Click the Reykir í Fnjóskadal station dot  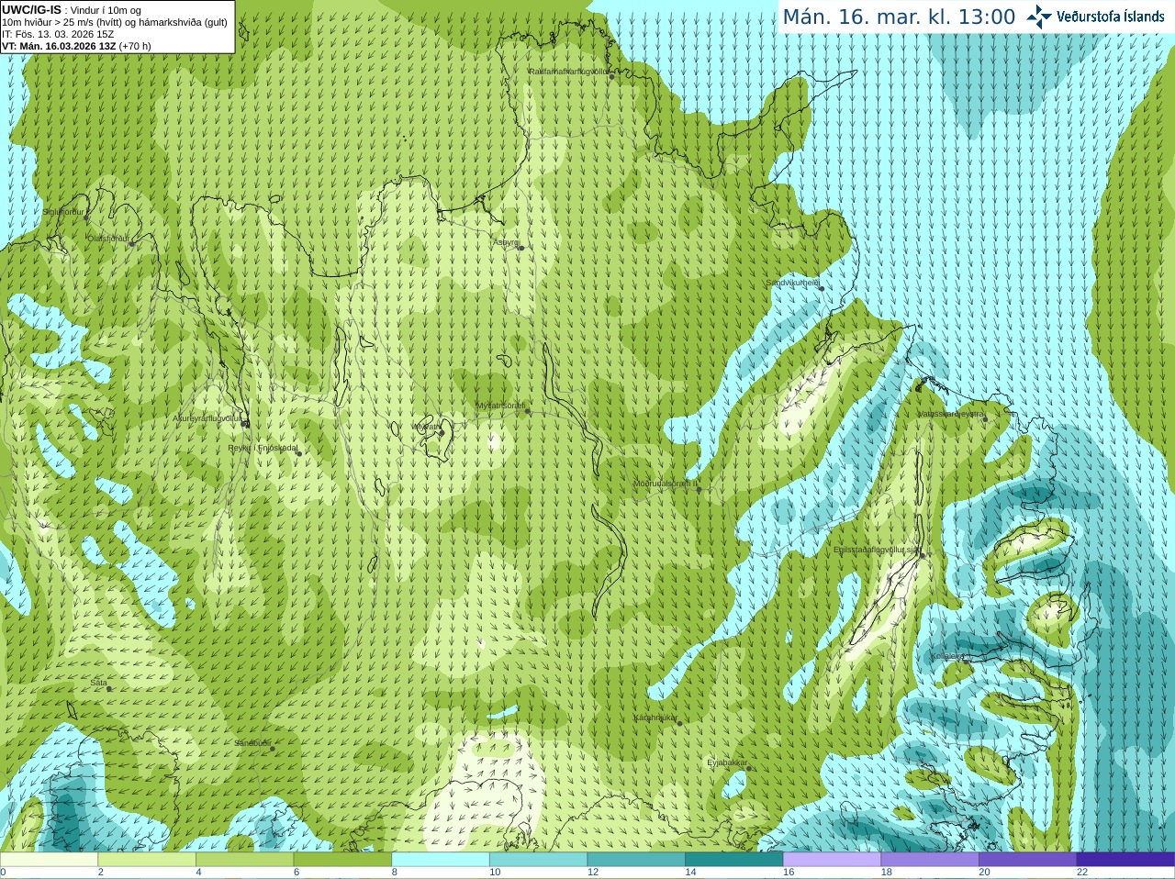click(298, 453)
